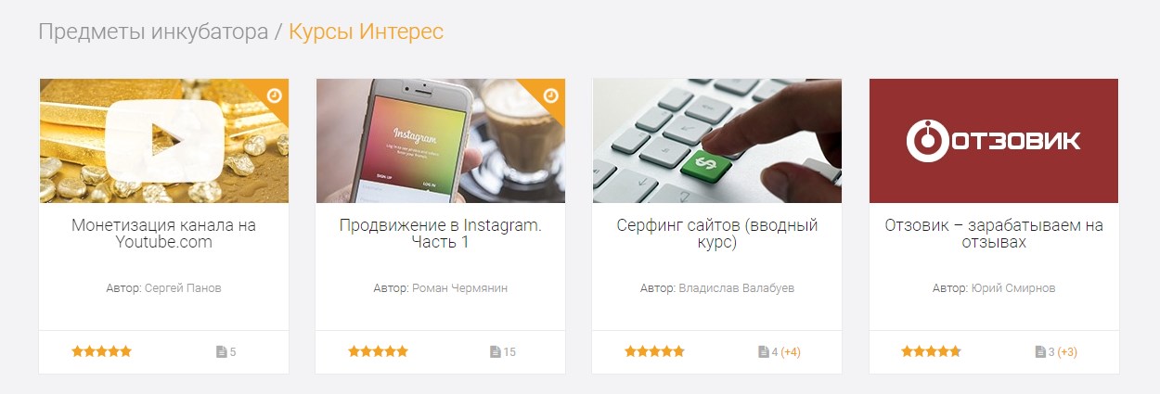Open Продвижение в Instagram. Часть 1 course
The height and width of the screenshot is (394, 1160).
441,234
